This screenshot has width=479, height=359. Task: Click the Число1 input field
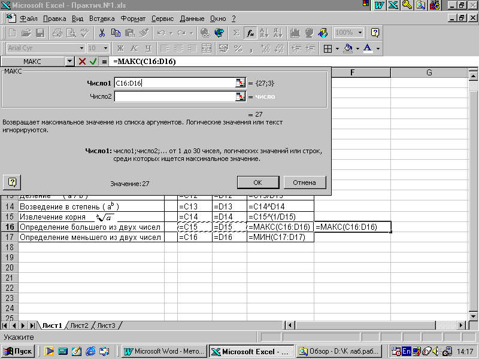pyautogui.click(x=175, y=83)
